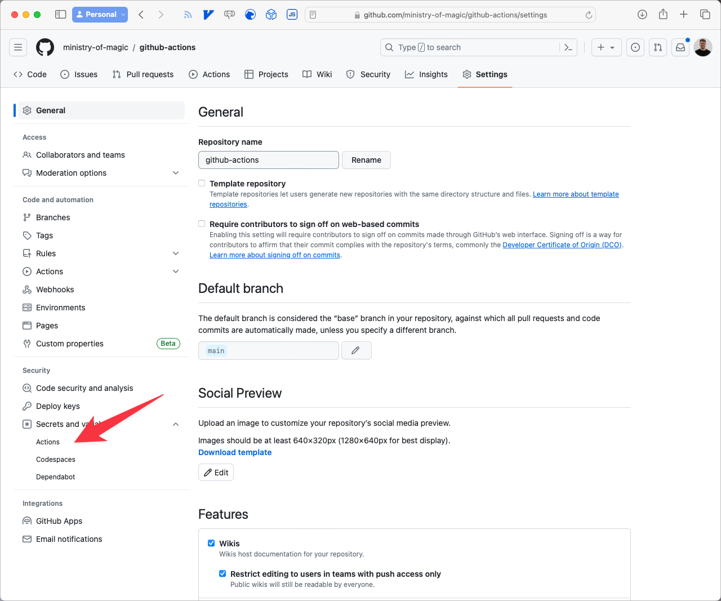The width and height of the screenshot is (721, 601).
Task: Open Developer Certificate of Origin link
Action: pos(562,245)
